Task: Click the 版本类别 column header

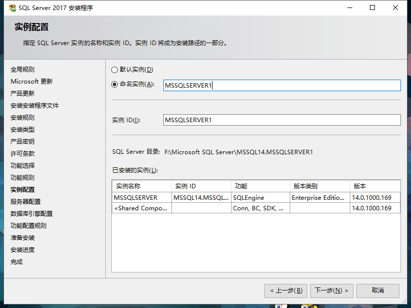Action: click(319, 186)
